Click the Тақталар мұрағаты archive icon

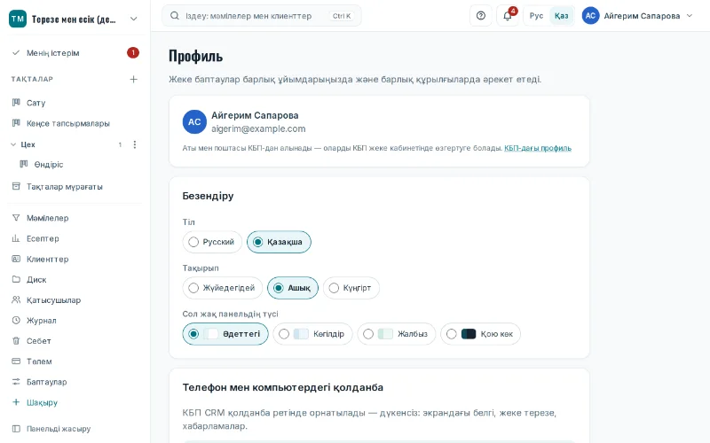pos(16,186)
